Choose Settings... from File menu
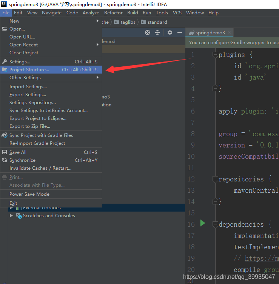The image size is (279, 284). coord(51,61)
